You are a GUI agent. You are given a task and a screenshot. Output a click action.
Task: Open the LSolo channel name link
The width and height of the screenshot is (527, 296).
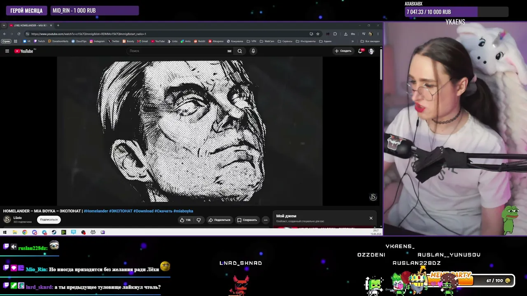point(18,218)
